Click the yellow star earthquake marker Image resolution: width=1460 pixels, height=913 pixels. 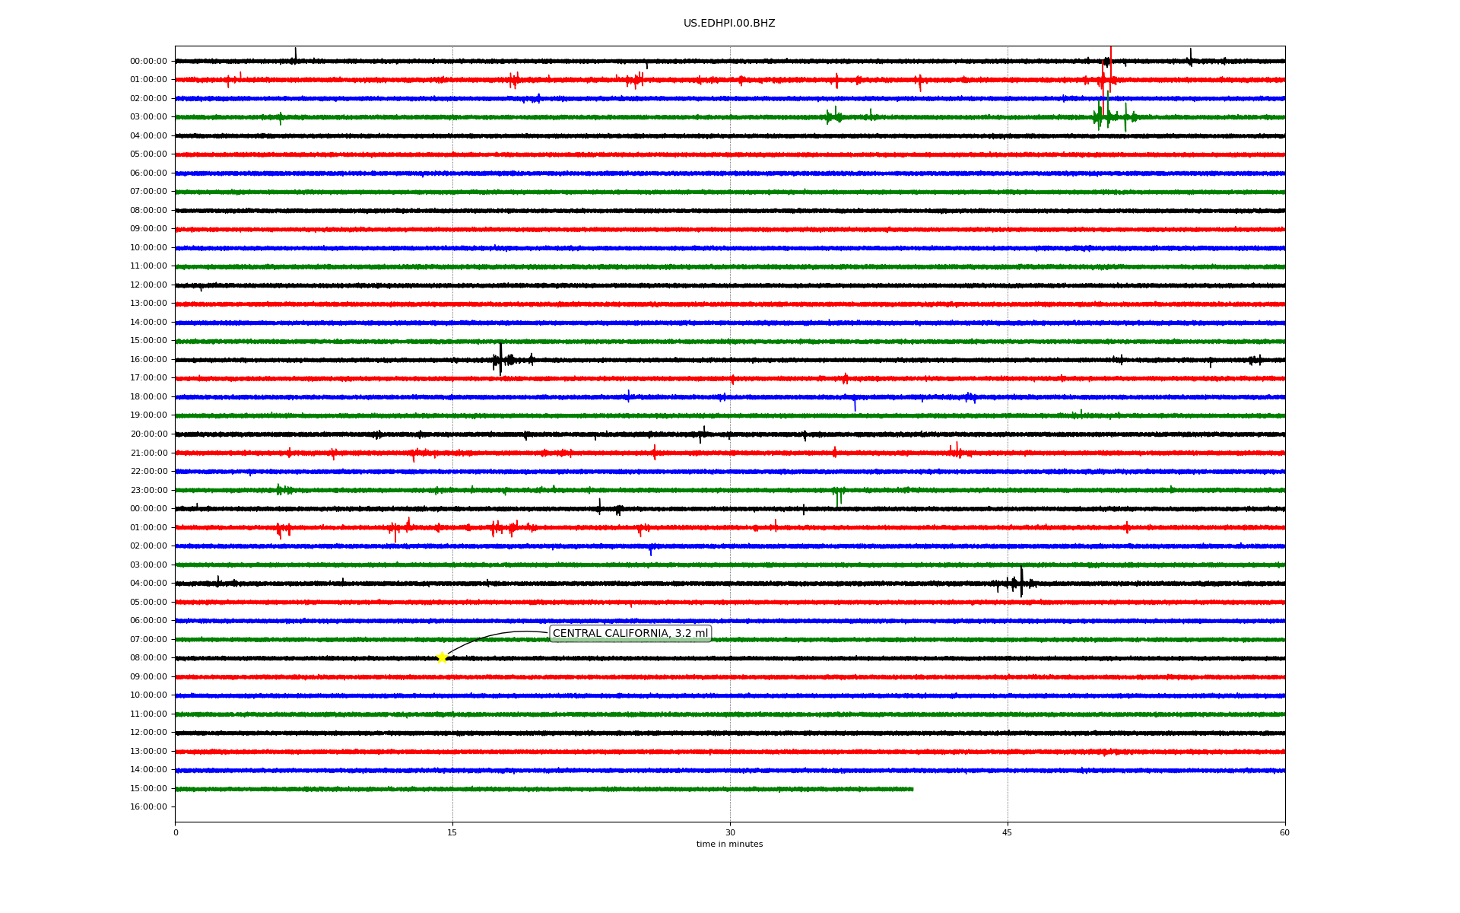[x=442, y=657]
